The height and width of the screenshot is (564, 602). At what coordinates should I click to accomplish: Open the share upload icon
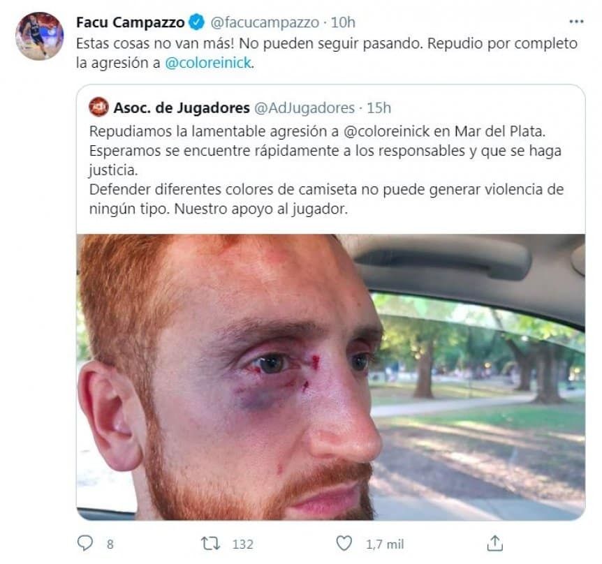pyautogui.click(x=495, y=543)
